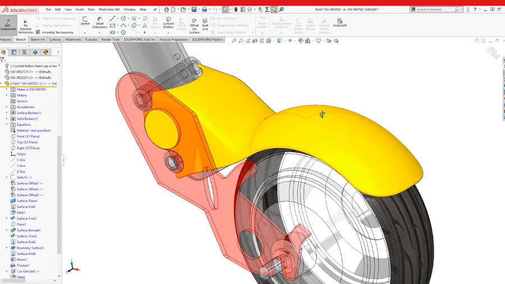Click the Edit Component button
The height and width of the screenshot is (284, 505).
coord(8,24)
